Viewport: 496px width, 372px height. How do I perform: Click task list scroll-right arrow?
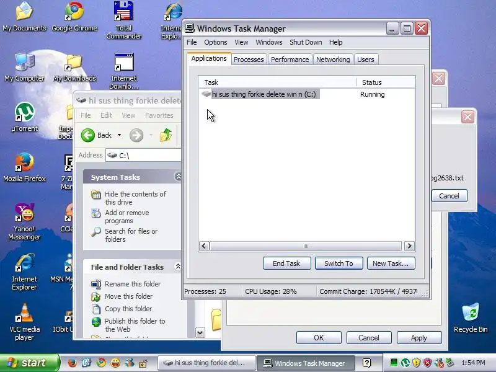click(x=409, y=246)
